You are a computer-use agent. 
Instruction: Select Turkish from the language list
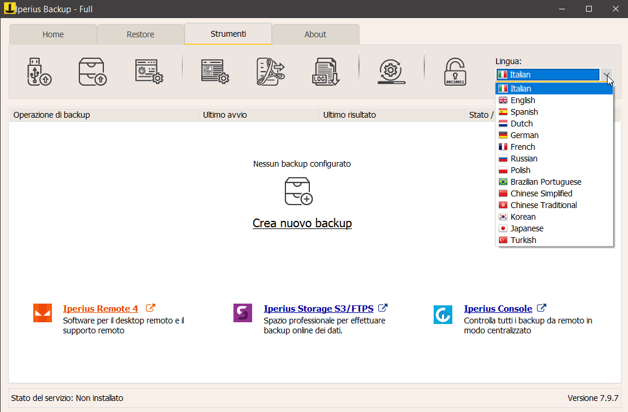pyautogui.click(x=554, y=240)
